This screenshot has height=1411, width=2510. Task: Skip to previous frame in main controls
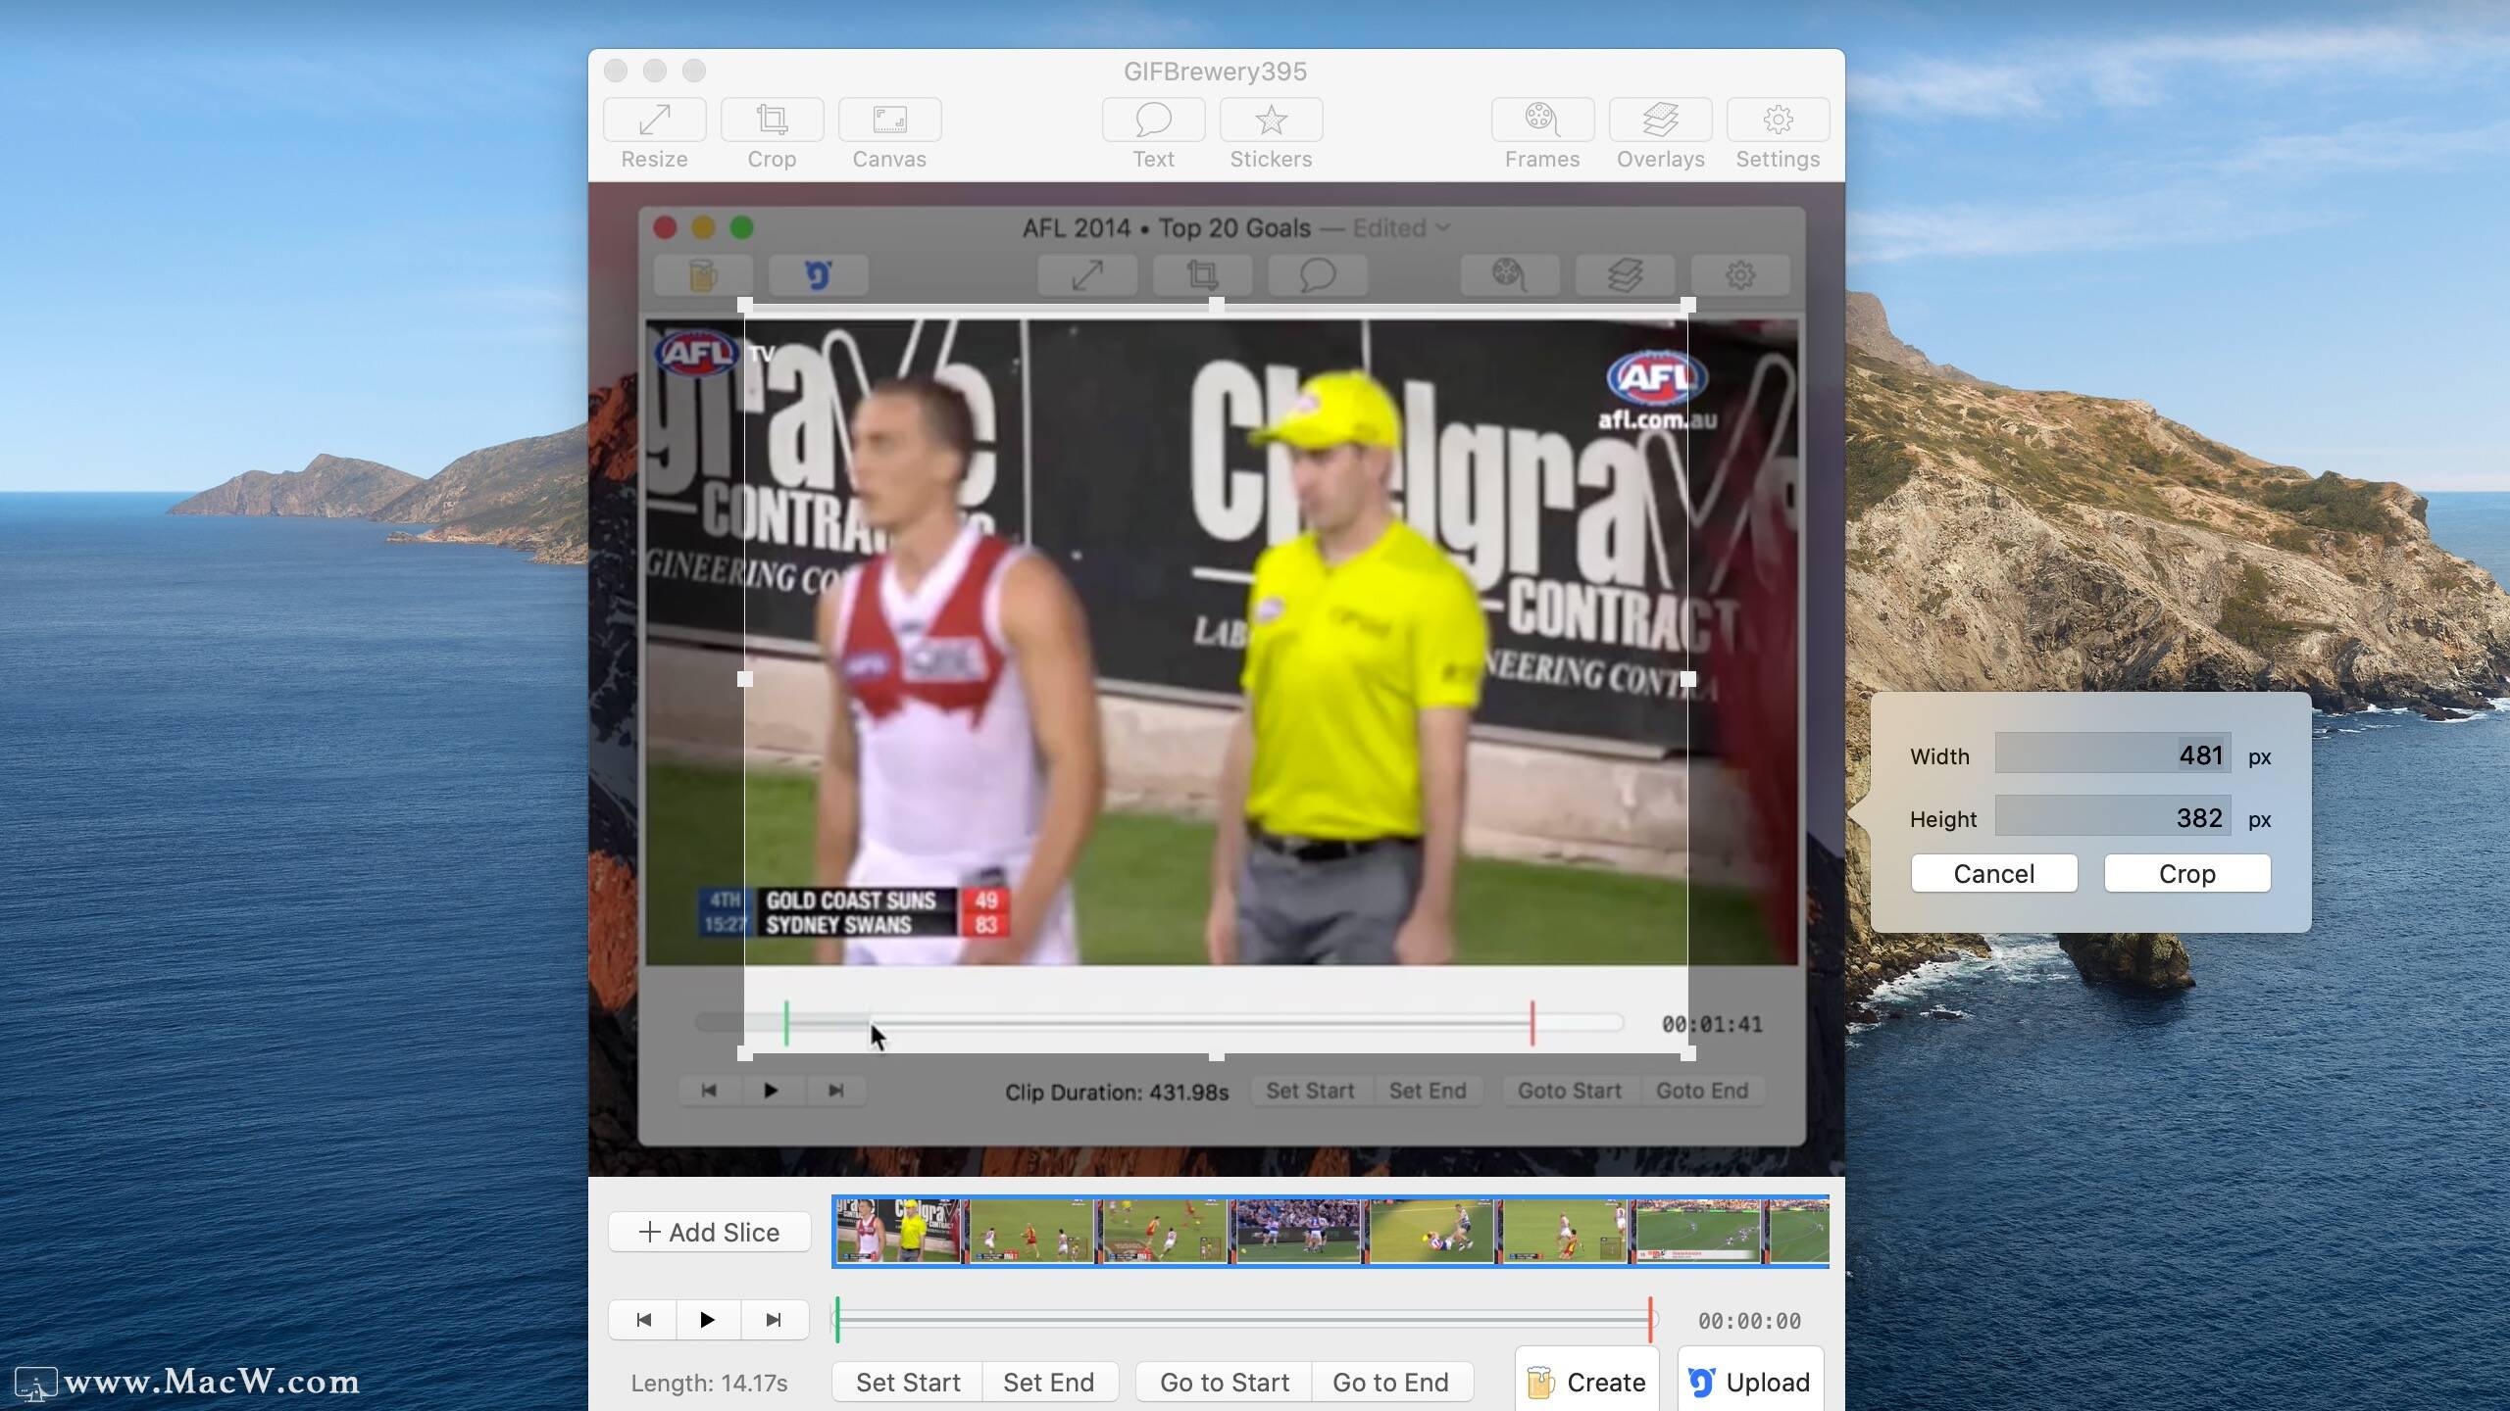coord(643,1320)
